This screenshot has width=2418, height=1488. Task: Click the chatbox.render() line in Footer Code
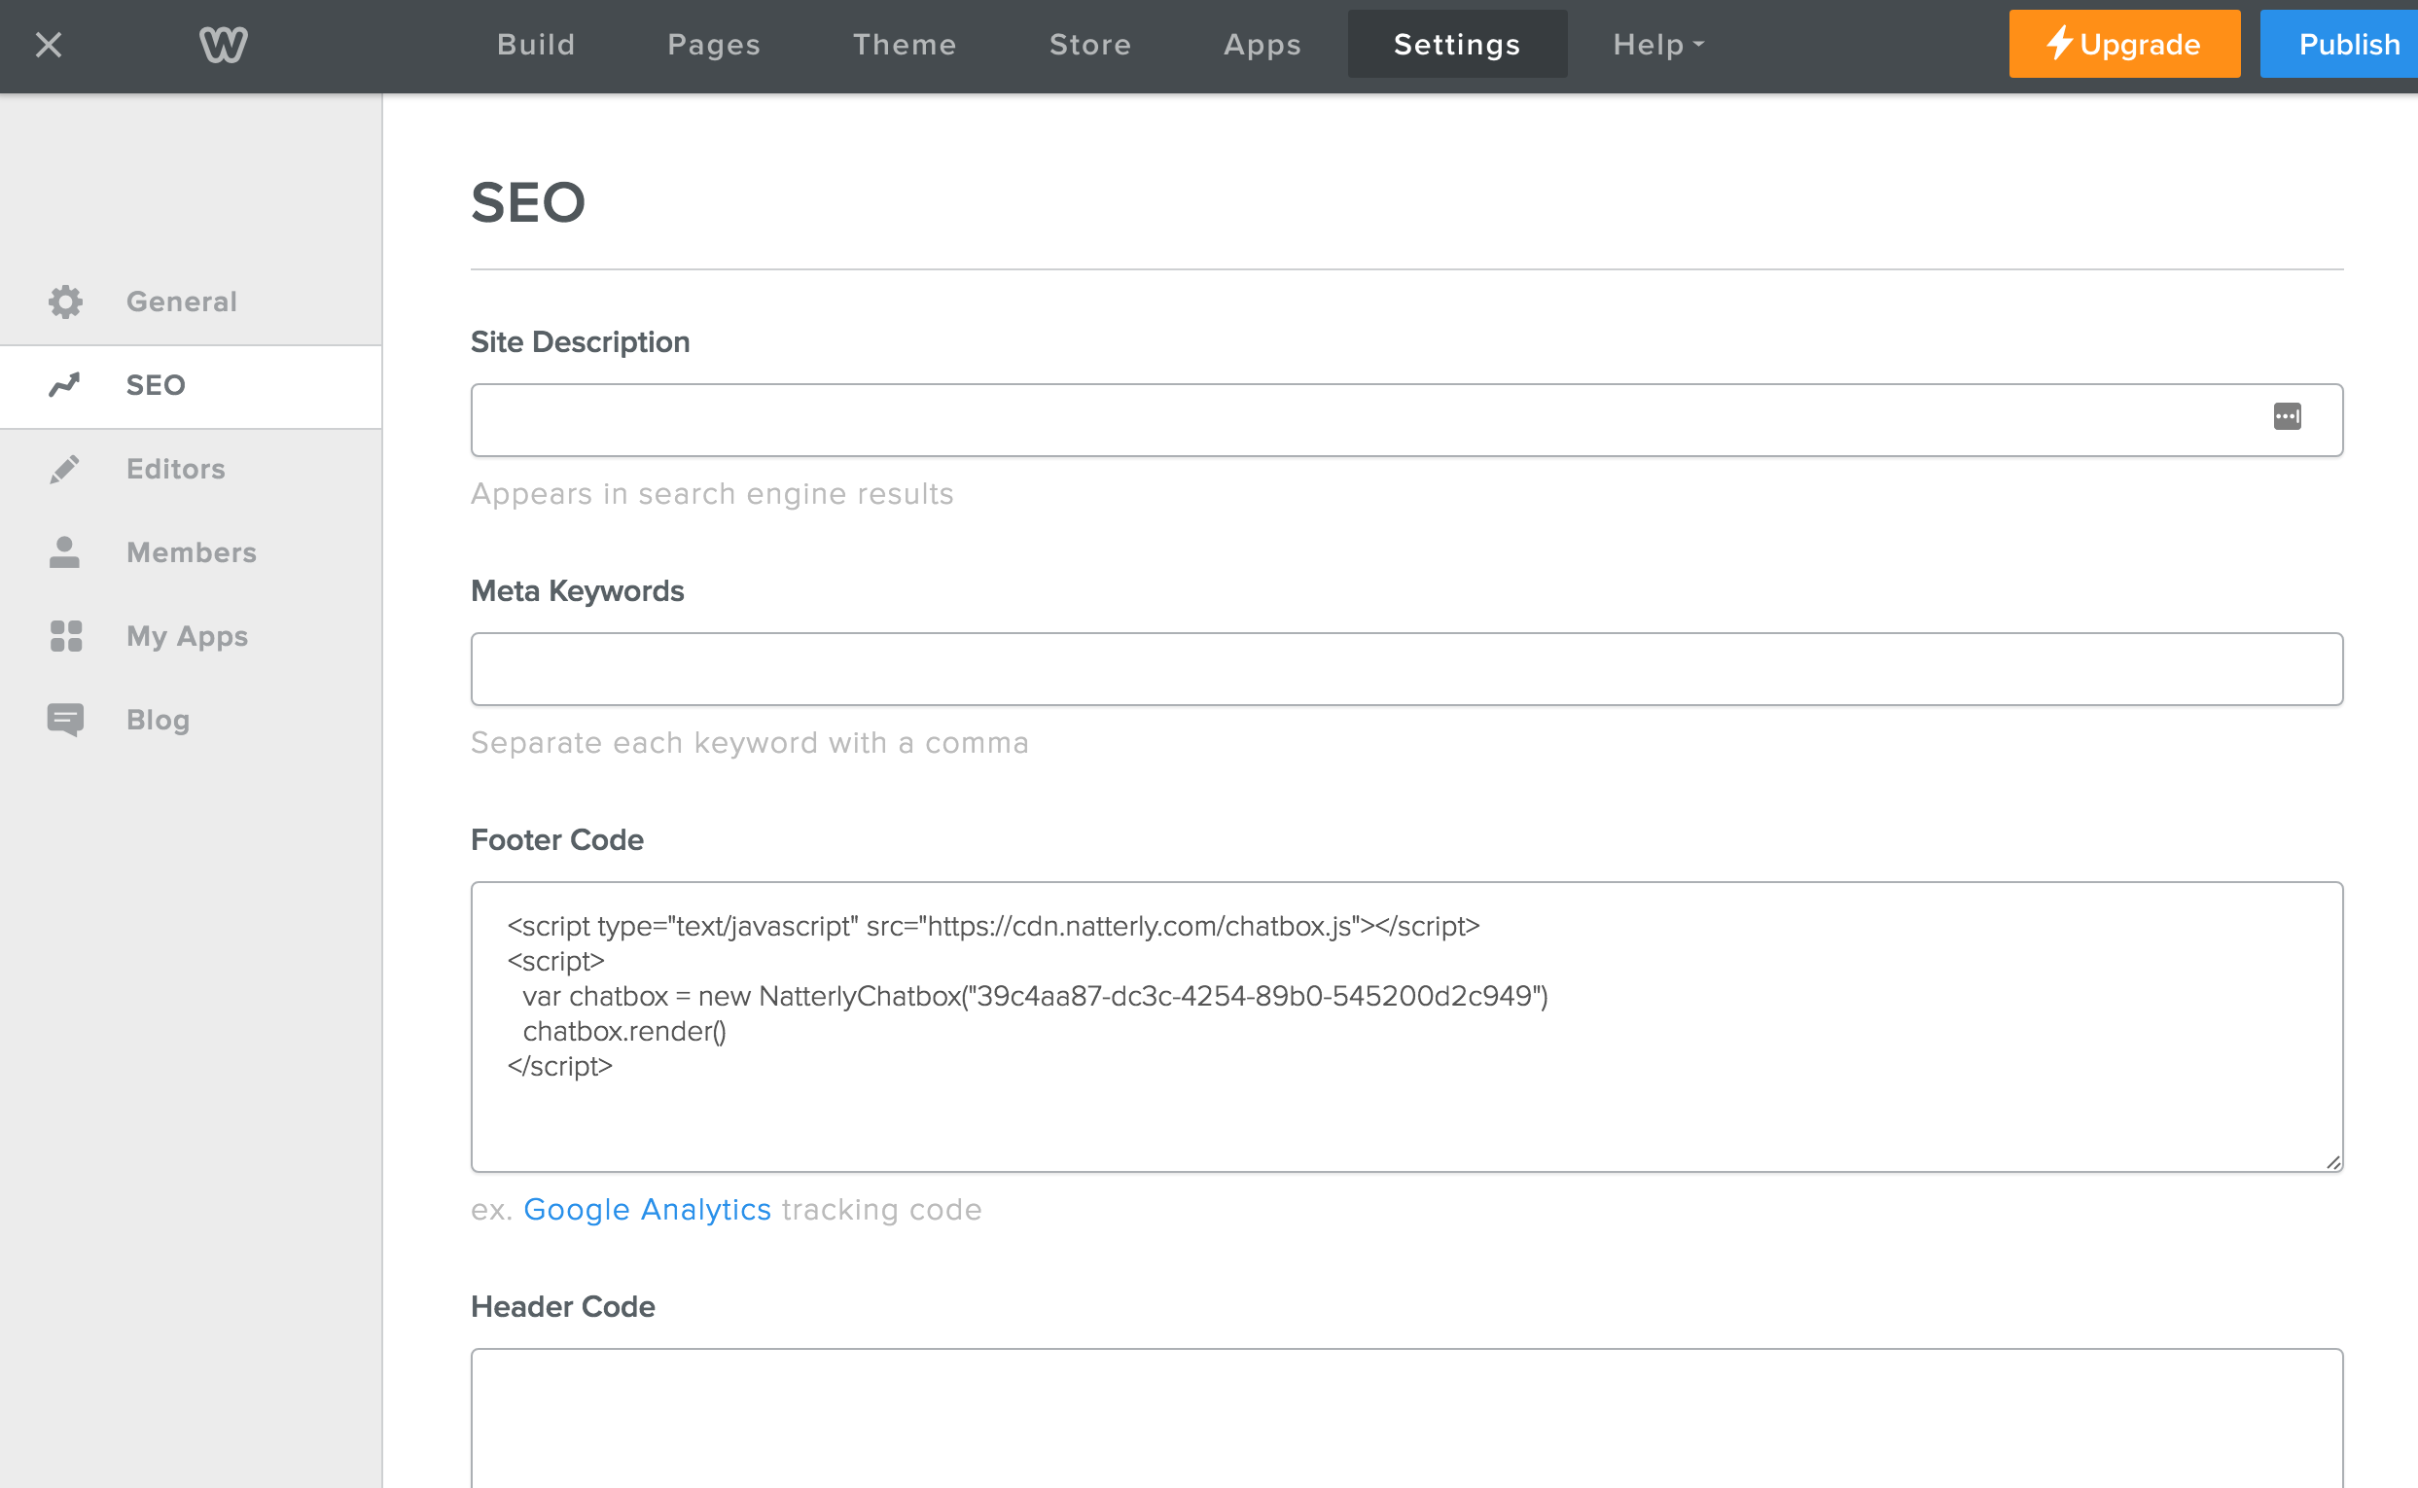pos(624,1031)
